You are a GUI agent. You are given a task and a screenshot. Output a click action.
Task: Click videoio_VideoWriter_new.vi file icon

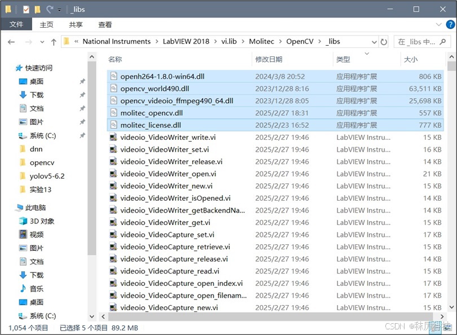(x=113, y=186)
